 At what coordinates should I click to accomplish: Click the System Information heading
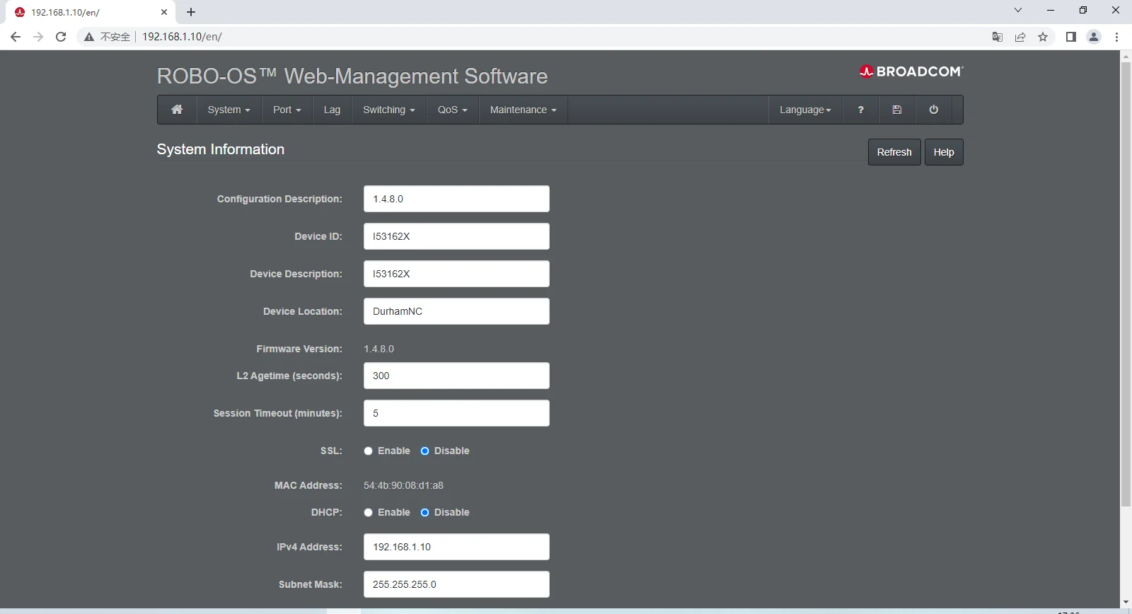(221, 149)
